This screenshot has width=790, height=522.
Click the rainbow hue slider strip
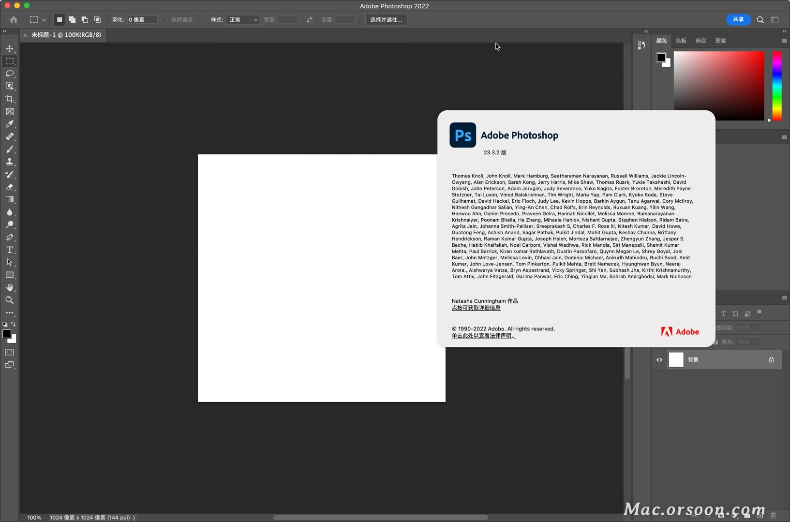point(776,86)
